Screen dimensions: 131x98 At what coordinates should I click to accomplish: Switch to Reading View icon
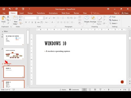click(95, 90)
